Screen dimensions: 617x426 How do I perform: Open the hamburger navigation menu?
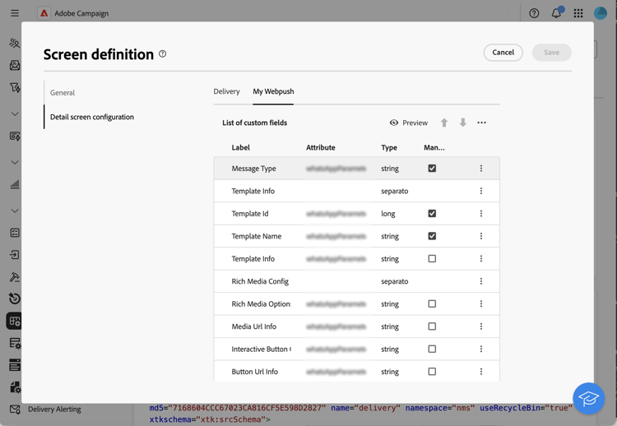click(x=15, y=13)
